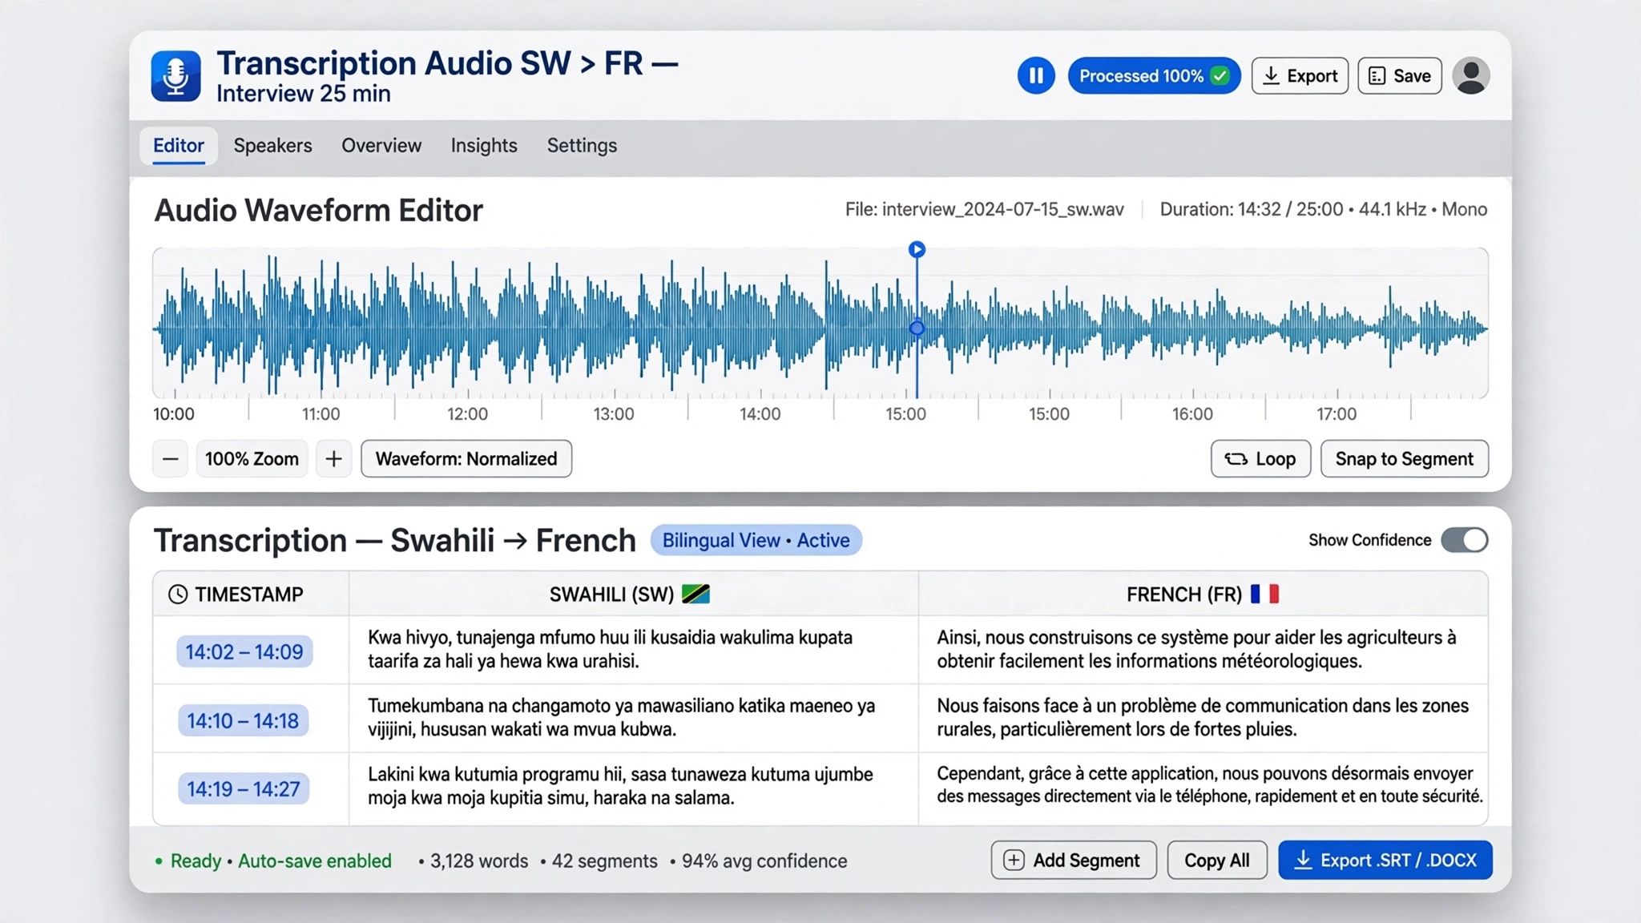Click the blue microphone app logo
Image resolution: width=1641 pixels, height=923 pixels.
(175, 76)
